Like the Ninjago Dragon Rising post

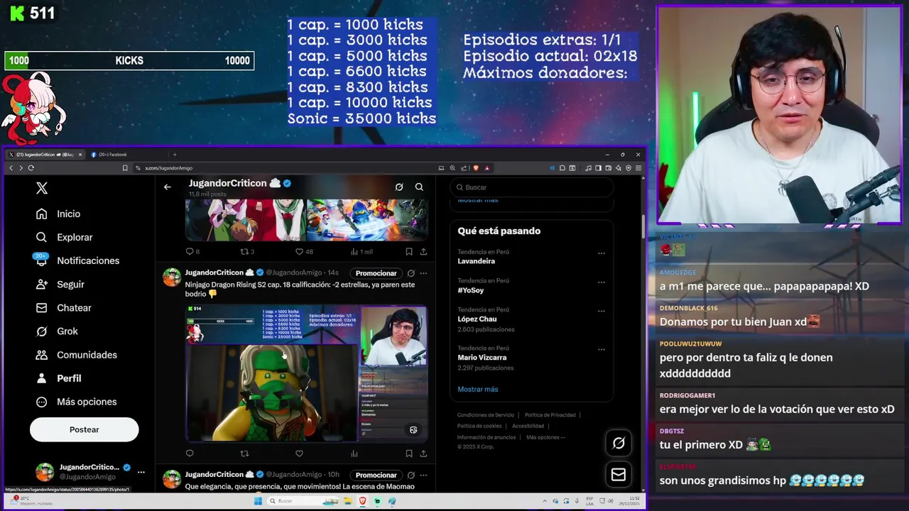click(299, 454)
